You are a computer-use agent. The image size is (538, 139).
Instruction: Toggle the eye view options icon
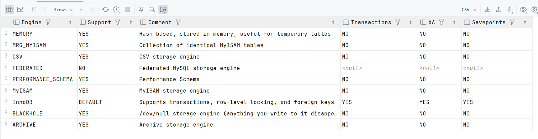(x=523, y=9)
